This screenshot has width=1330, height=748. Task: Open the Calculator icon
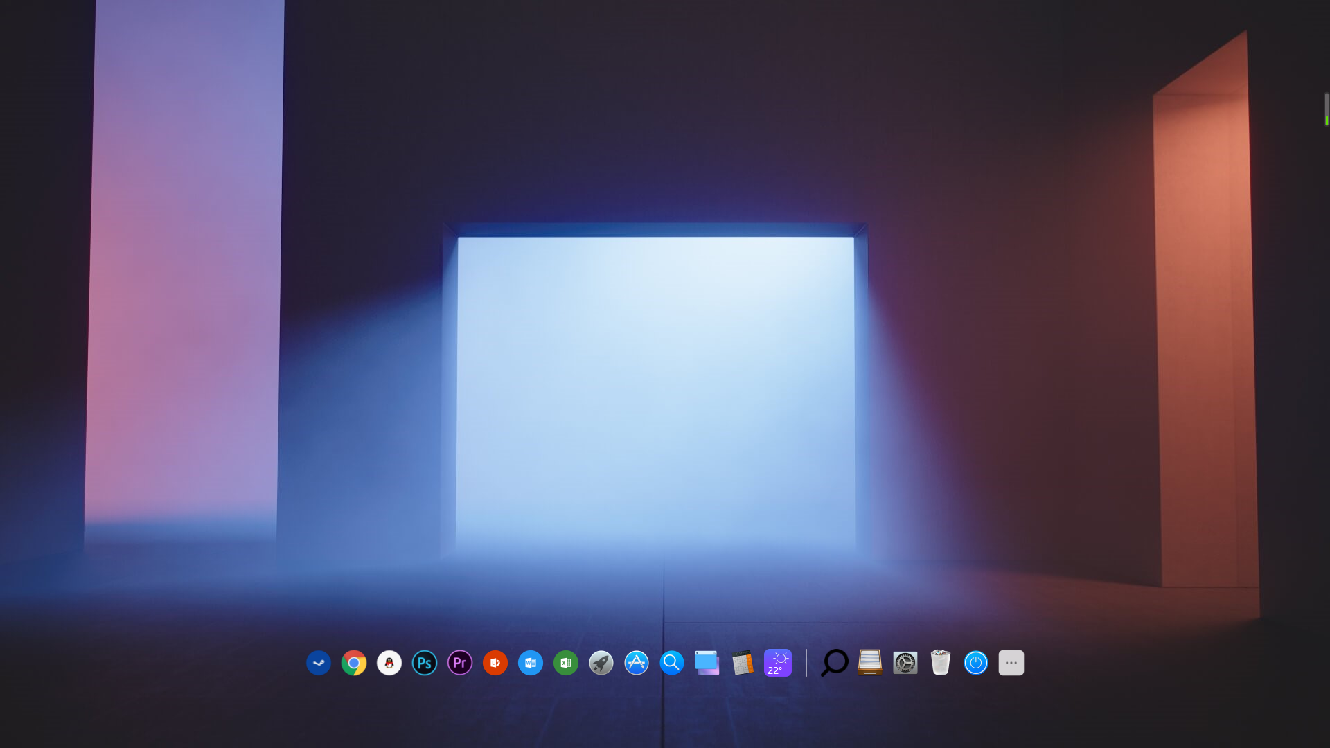[743, 663]
